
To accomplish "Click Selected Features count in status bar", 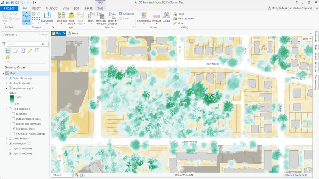I will click(x=295, y=175).
